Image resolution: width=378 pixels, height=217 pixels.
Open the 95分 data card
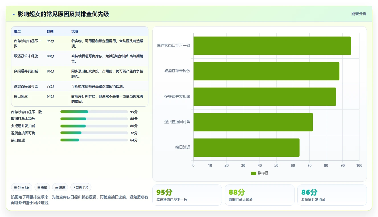point(187,195)
